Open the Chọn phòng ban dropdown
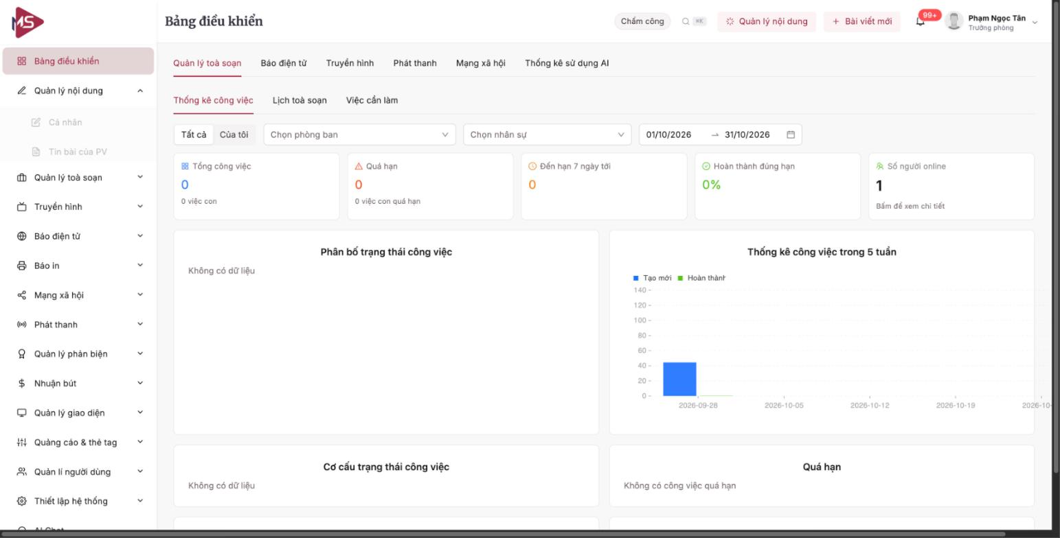 point(359,134)
